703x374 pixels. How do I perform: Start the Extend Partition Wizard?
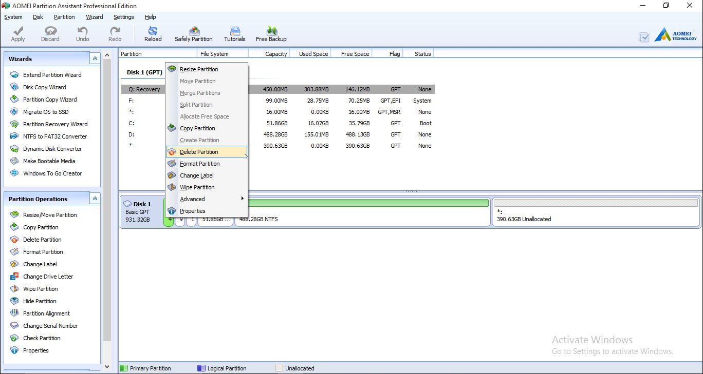click(46, 75)
